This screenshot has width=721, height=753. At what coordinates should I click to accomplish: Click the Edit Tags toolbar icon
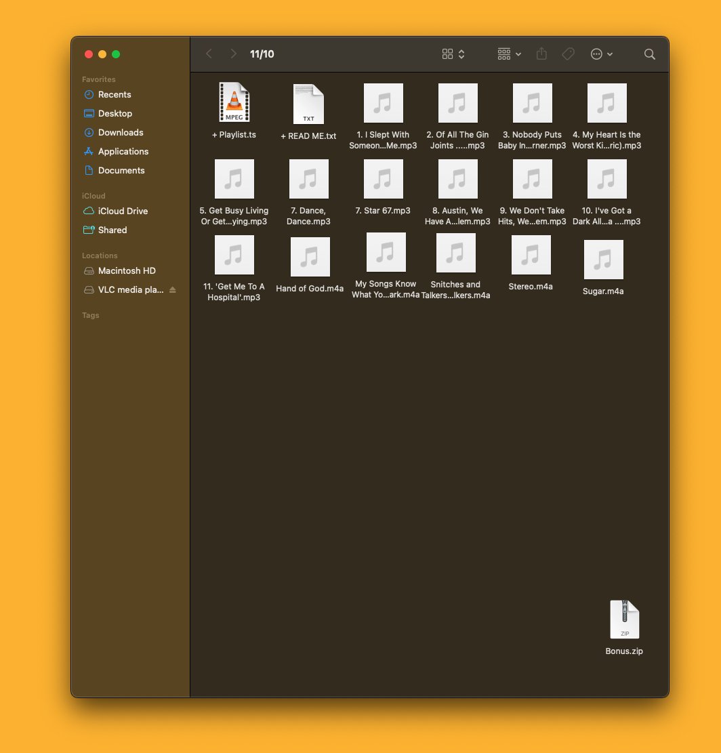pyautogui.click(x=569, y=54)
